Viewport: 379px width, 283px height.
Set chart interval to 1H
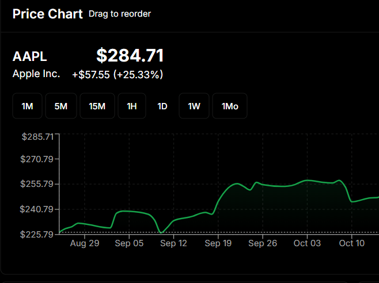click(132, 106)
